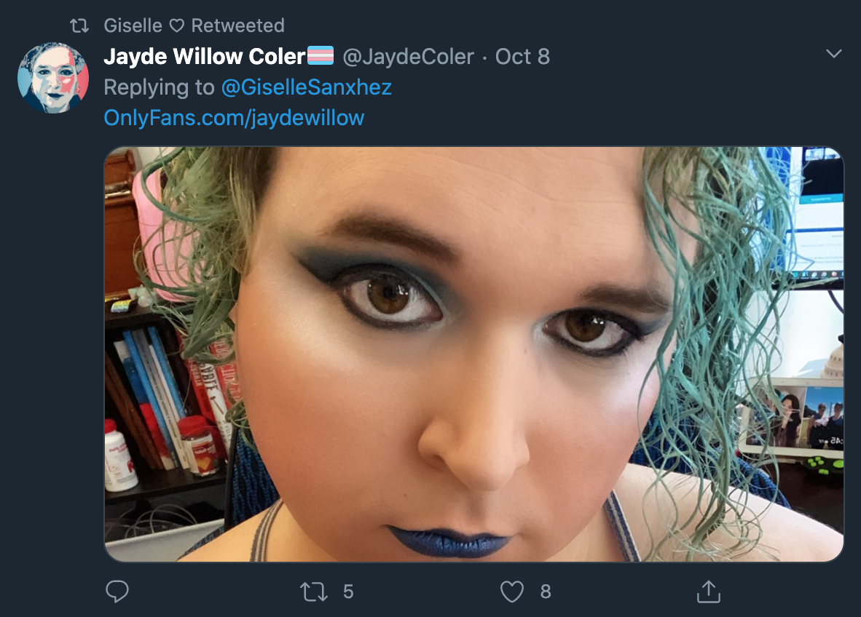Open Jayde Willow Coler's profile avatar
This screenshot has height=617, width=861.
tap(52, 77)
